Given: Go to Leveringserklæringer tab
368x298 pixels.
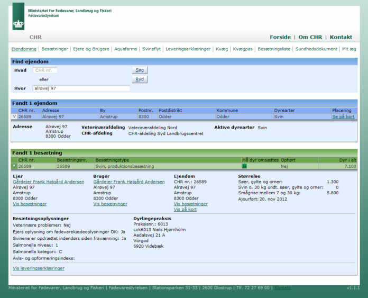Looking at the screenshot, I should click(x=188, y=49).
